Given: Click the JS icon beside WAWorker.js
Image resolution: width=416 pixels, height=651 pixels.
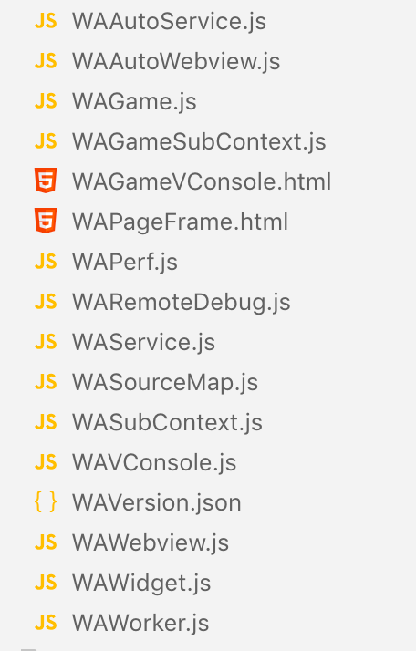Looking at the screenshot, I should coord(46,623).
